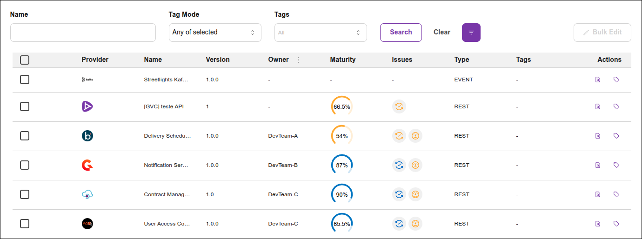The width and height of the screenshot is (642, 239).
Task: Click orange sync issue icon in Delivery Schedule row
Action: point(399,136)
